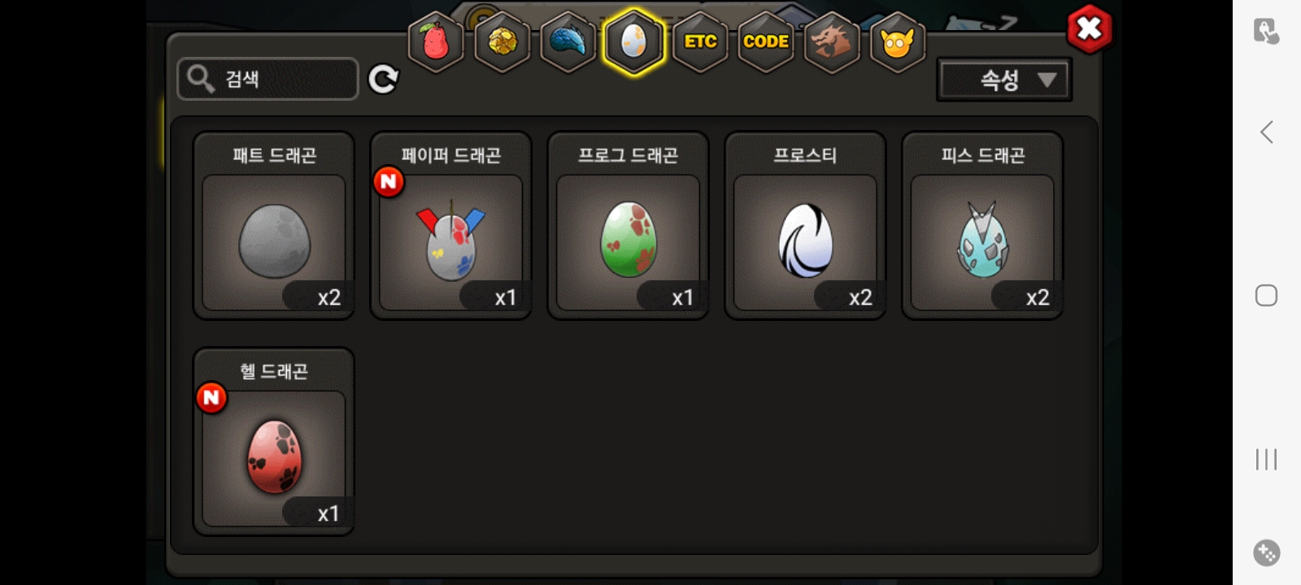Switch to the CODE tab
Screen dimensions: 1301x585
[x=766, y=41]
